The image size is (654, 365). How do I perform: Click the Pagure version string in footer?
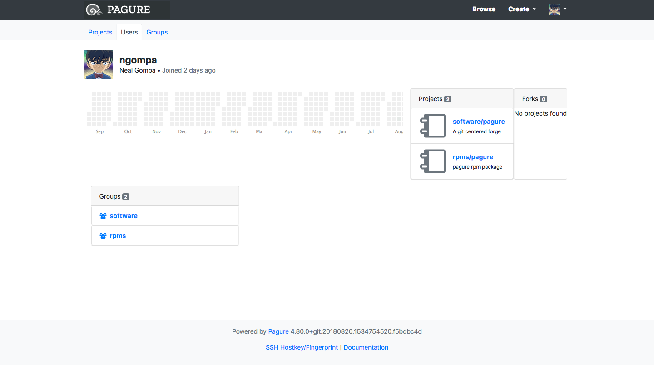pyautogui.click(x=356, y=331)
